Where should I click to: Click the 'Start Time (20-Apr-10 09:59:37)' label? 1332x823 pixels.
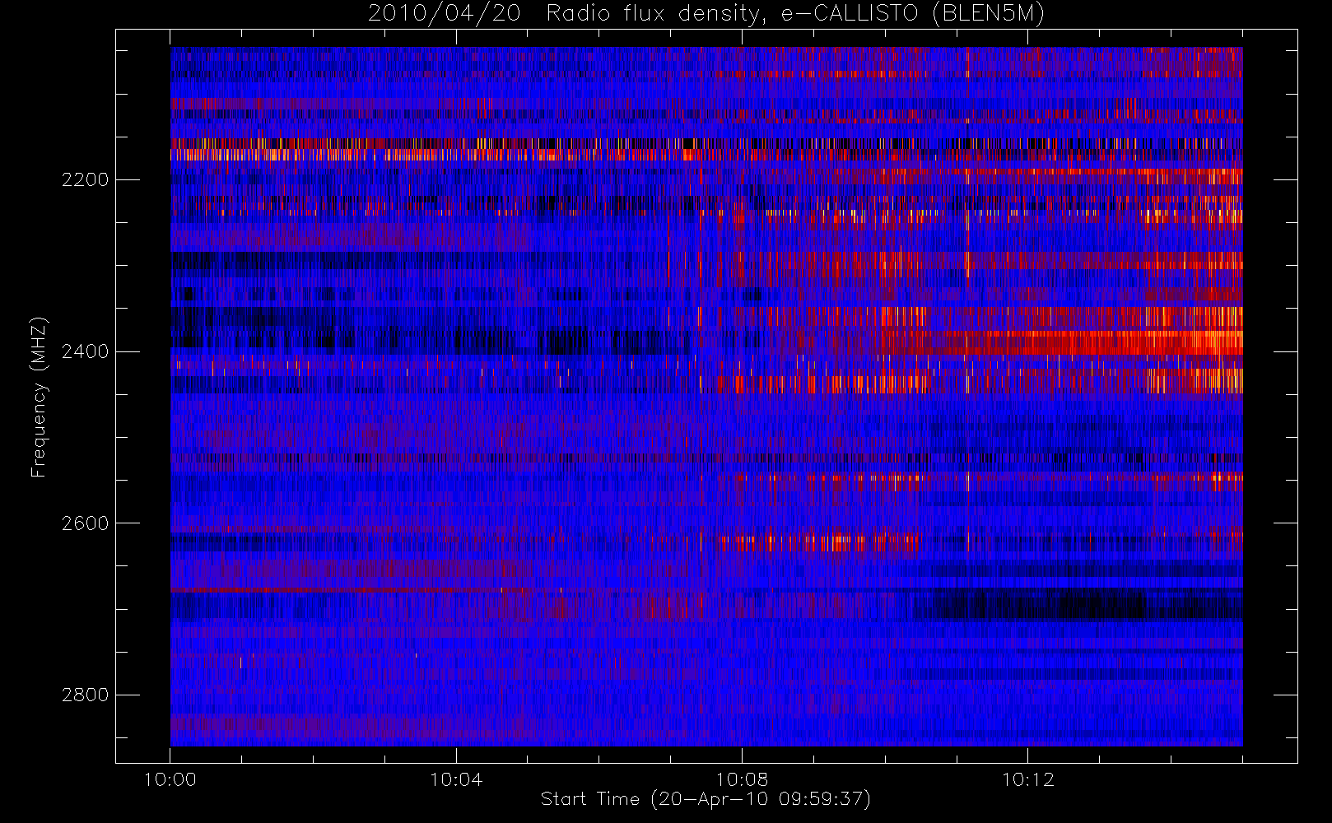click(706, 799)
